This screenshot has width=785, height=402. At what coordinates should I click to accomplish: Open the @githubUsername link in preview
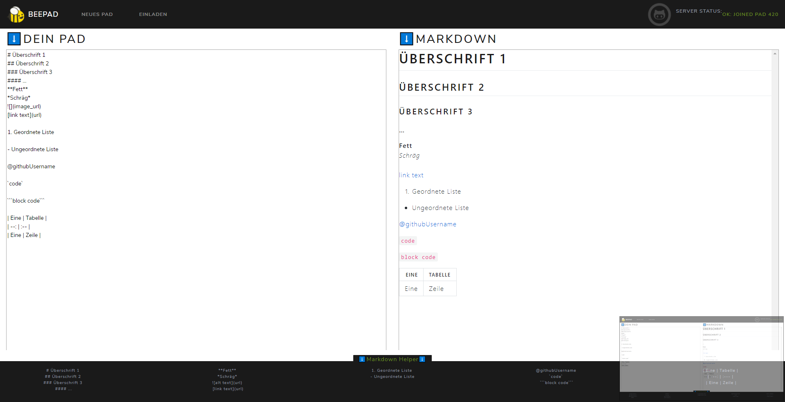click(x=428, y=224)
